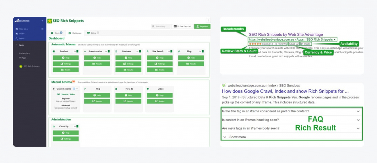377x163 pixels.
Task: Open Marketplace in the sidebar
Action: click(x=25, y=53)
